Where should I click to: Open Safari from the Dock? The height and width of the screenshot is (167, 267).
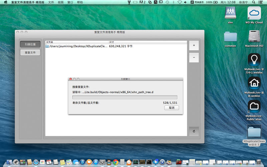(x=36, y=162)
